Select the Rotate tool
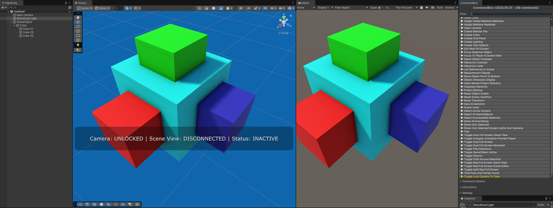Image resolution: width=553 pixels, height=208 pixels. tap(78, 26)
